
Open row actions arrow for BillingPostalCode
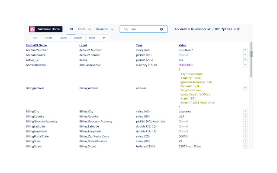click(x=245, y=136)
